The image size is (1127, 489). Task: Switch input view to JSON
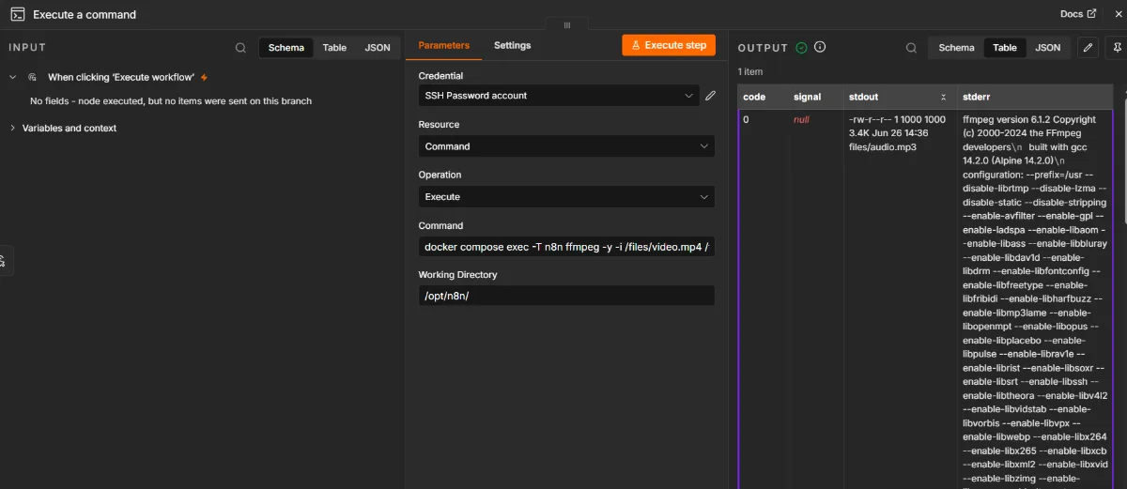coord(378,48)
